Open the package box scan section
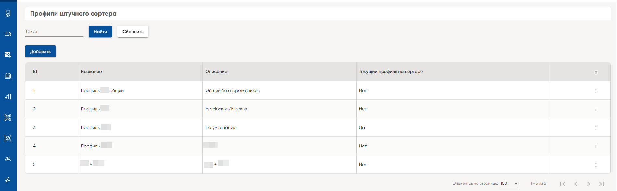The image size is (617, 191). coord(8,138)
